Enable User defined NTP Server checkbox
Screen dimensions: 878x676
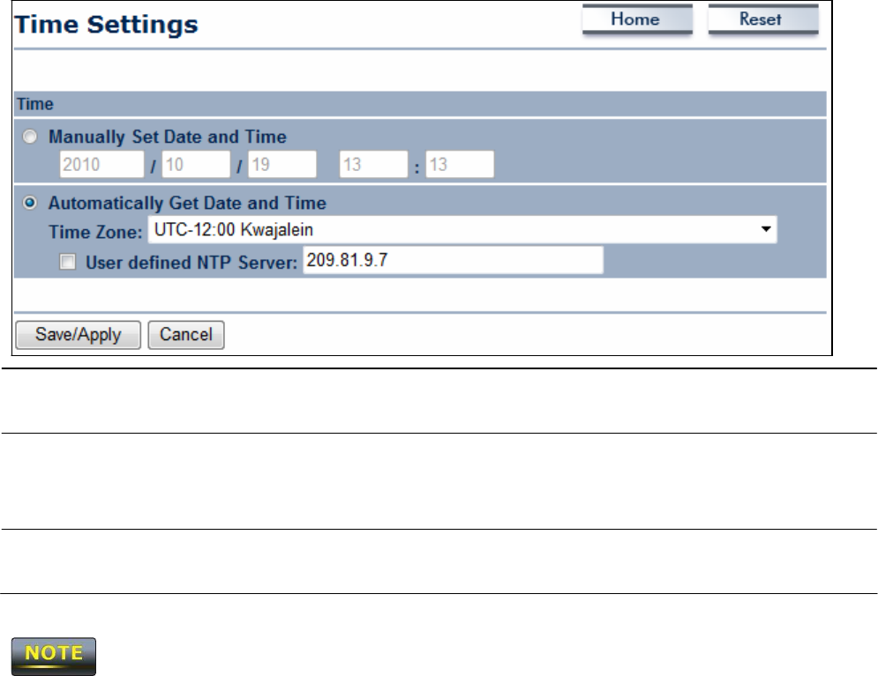pos(68,262)
